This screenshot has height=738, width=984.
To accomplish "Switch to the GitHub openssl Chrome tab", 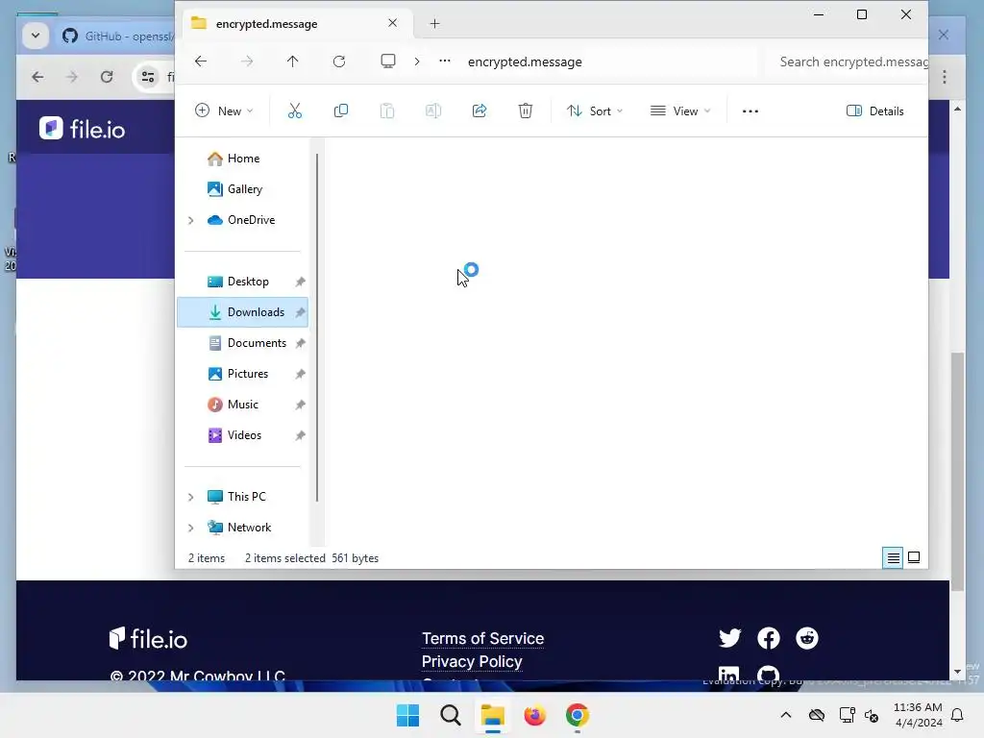I will [x=116, y=36].
